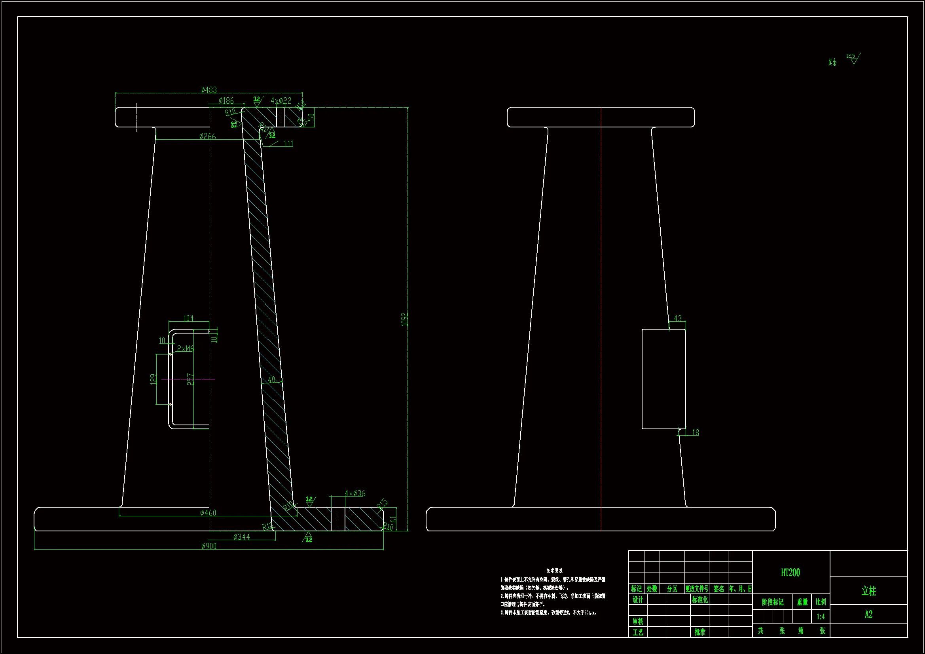The image size is (925, 654).
Task: Select the 4xø36 base hole callout
Action: [354, 494]
